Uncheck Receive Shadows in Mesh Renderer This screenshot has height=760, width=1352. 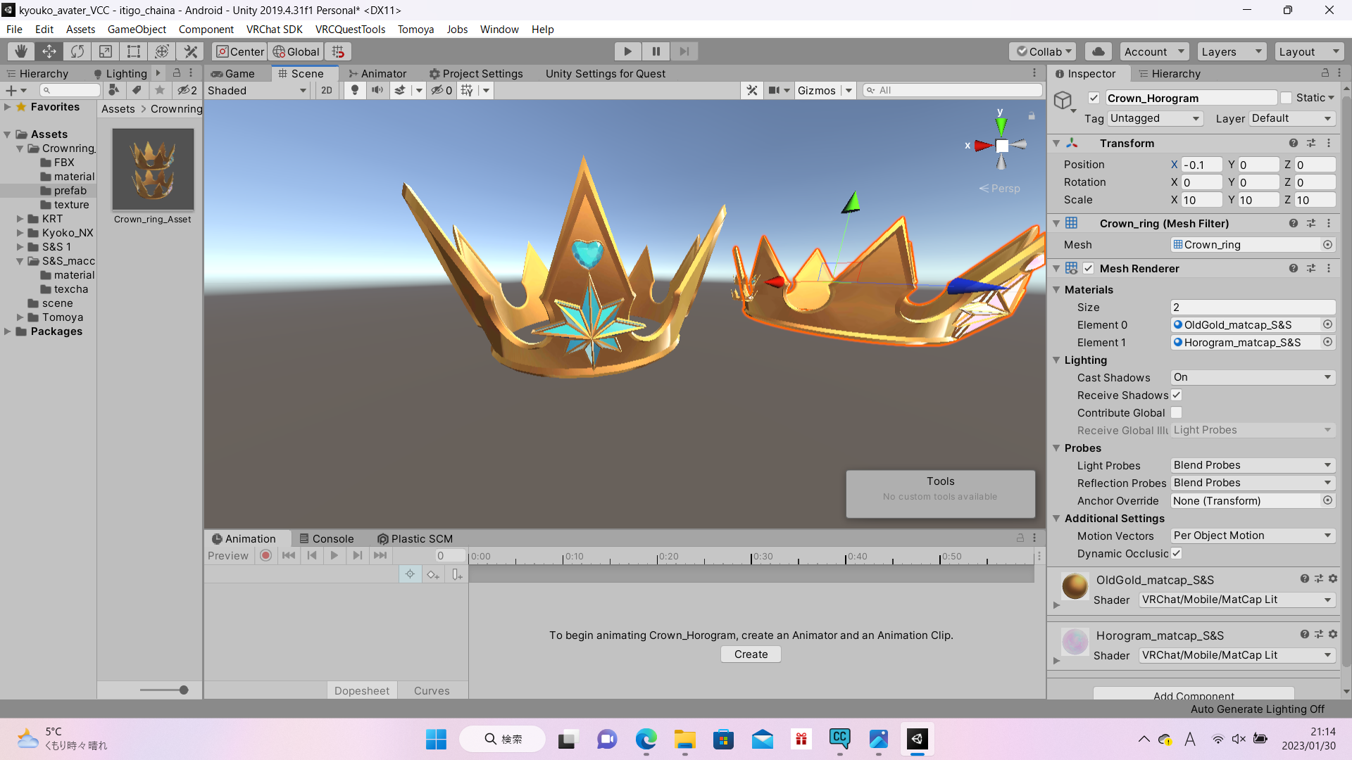click(1176, 395)
